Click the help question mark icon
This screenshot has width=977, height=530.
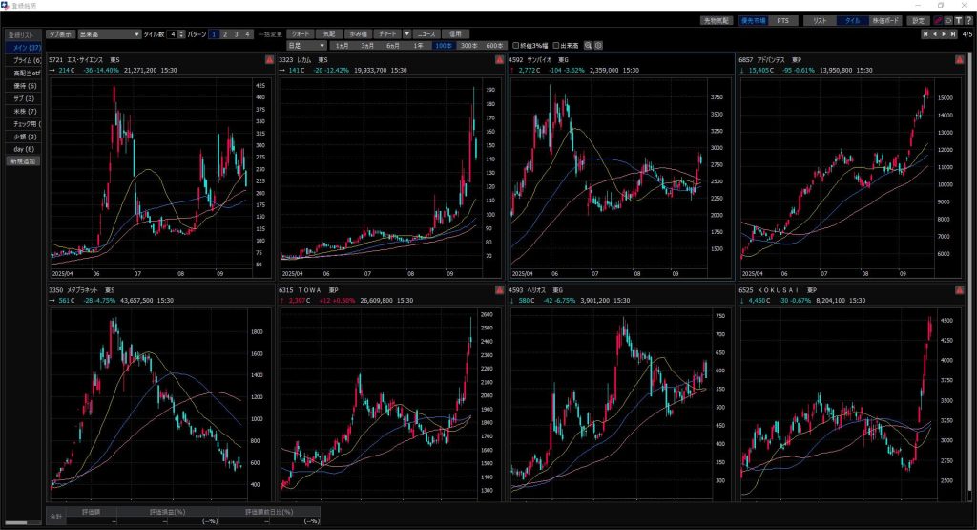tap(967, 20)
